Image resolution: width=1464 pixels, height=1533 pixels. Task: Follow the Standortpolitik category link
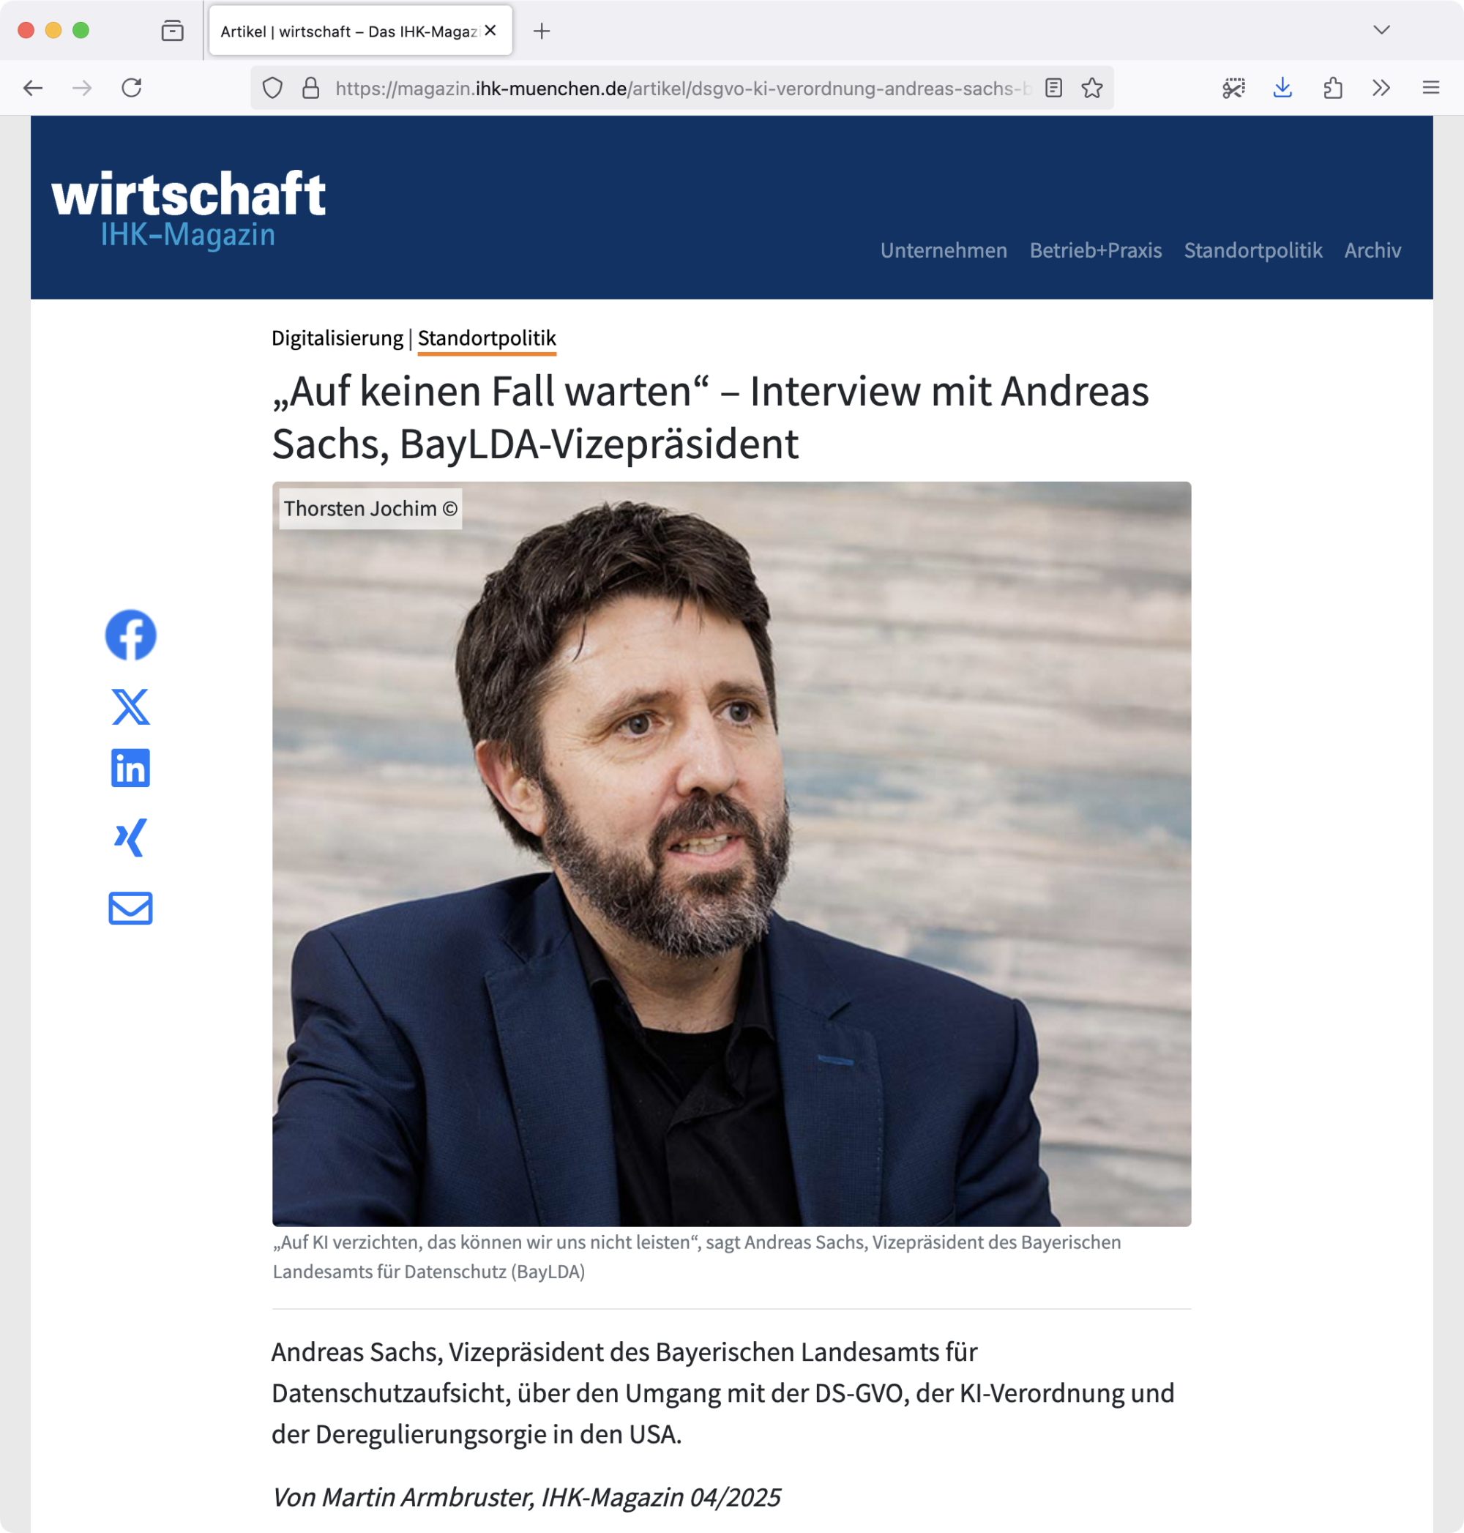[x=486, y=338]
